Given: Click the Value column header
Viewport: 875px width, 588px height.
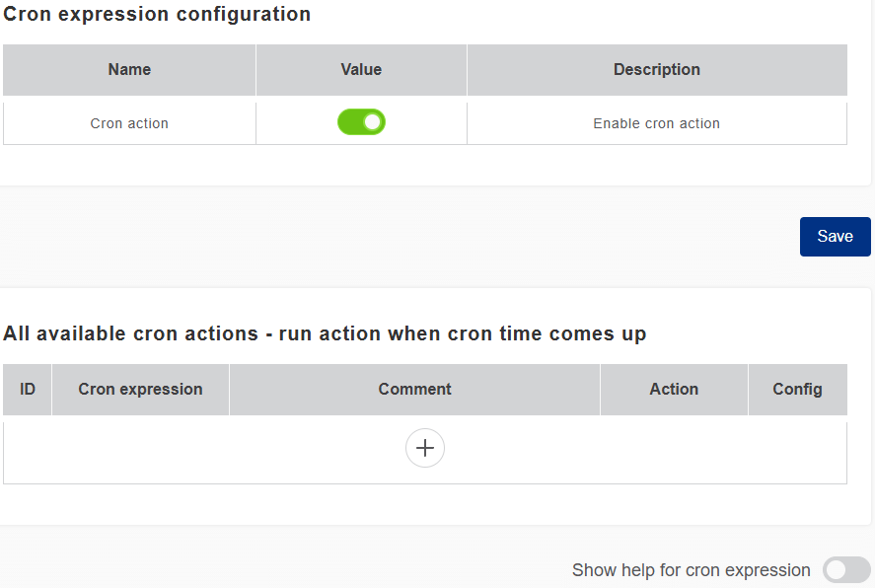Looking at the screenshot, I should pyautogui.click(x=361, y=70).
